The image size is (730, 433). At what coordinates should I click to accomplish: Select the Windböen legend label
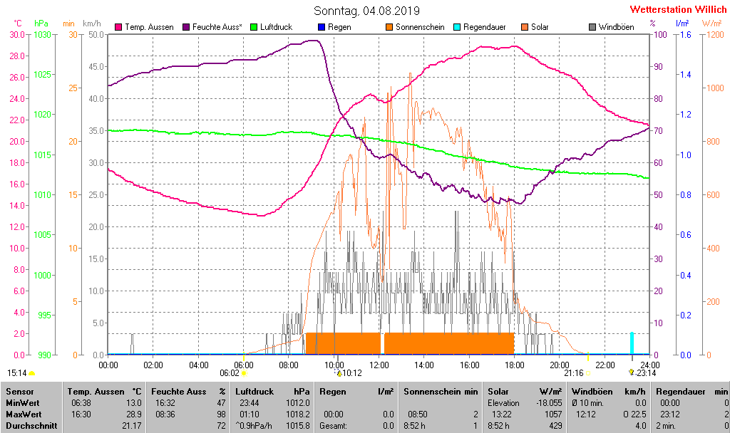[617, 27]
